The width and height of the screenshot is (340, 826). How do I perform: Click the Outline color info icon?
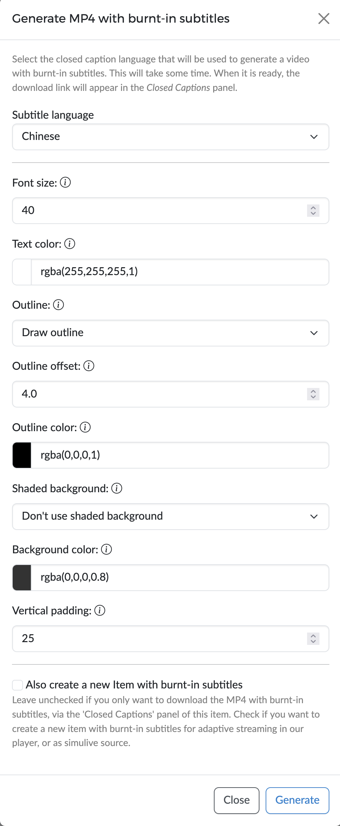85,427
